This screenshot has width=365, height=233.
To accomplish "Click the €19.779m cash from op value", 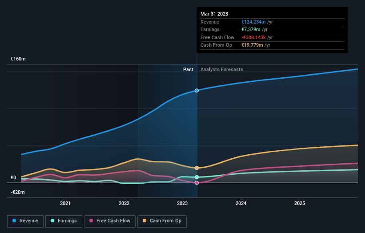I will pos(252,45).
